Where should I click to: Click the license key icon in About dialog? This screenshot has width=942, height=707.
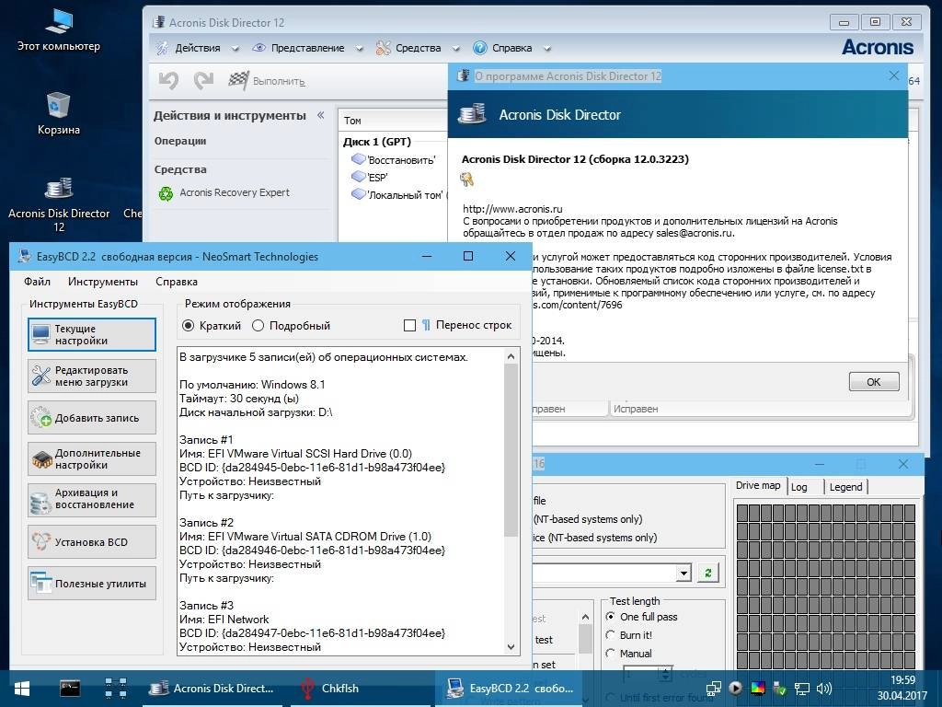pos(466,180)
